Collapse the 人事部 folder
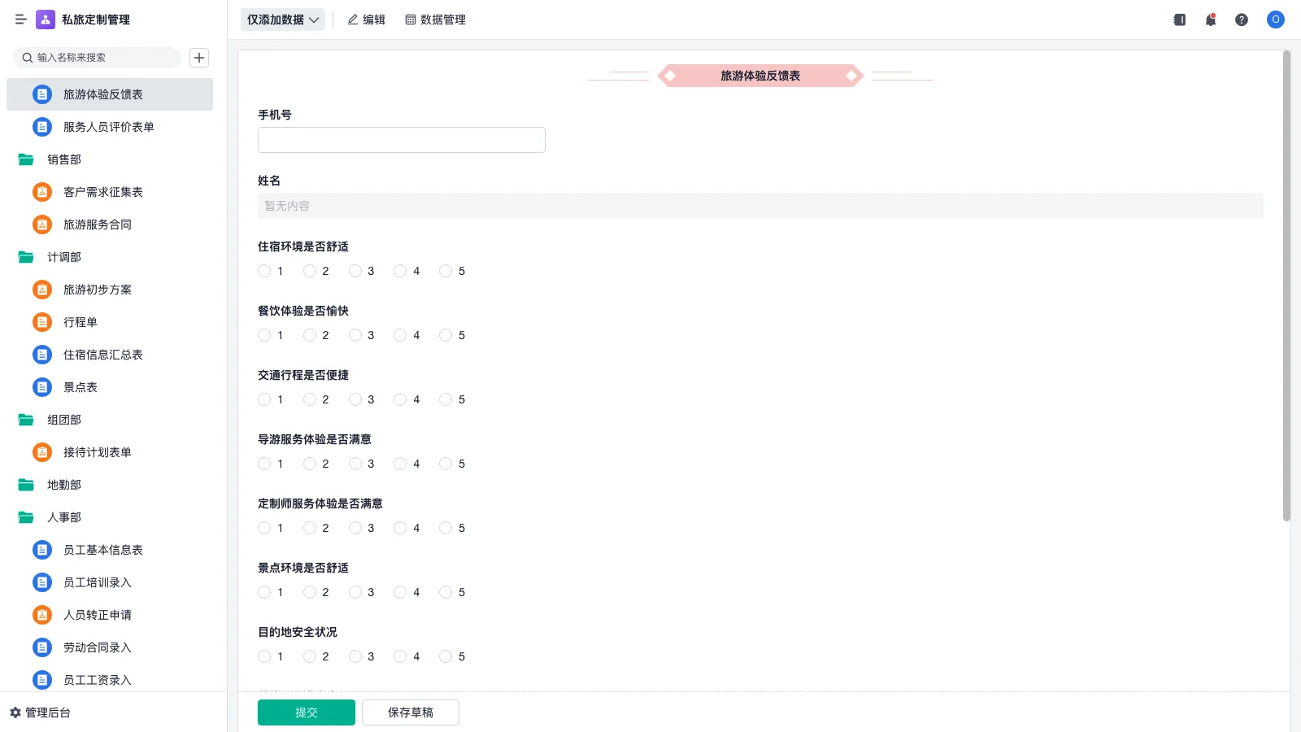This screenshot has width=1301, height=732. 26,517
